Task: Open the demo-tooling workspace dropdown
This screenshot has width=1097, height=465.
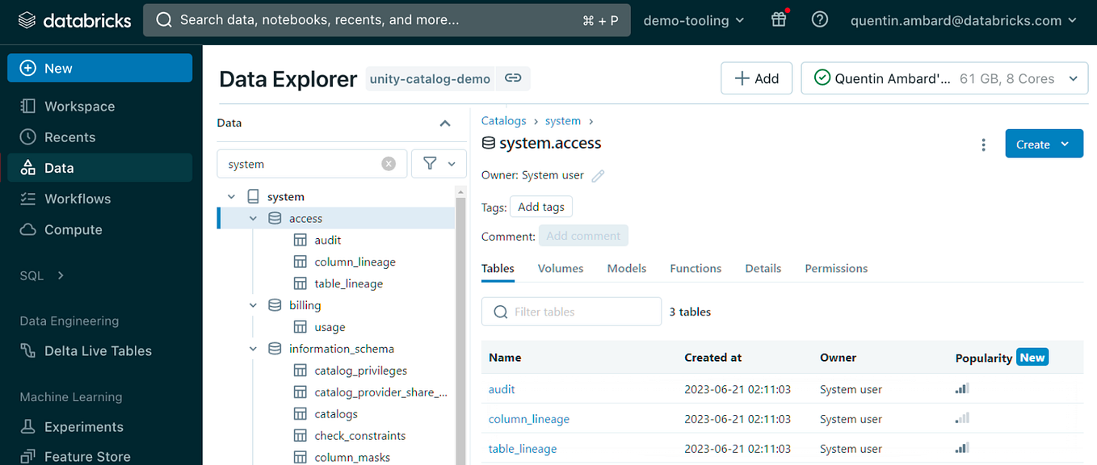Action: coord(692,19)
